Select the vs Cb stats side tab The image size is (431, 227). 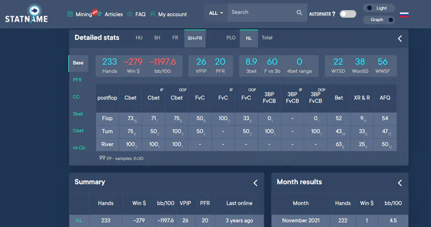click(x=79, y=147)
